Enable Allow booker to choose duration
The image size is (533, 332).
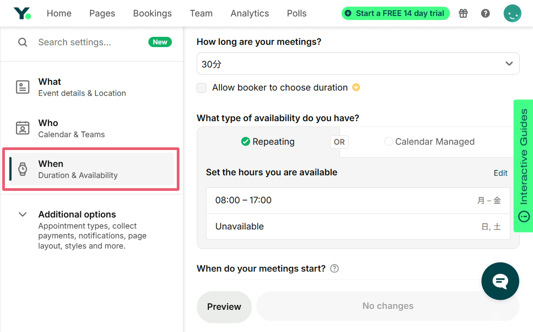pos(202,88)
